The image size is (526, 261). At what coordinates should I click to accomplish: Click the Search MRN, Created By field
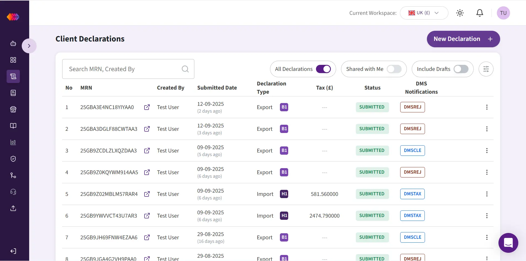(124, 69)
